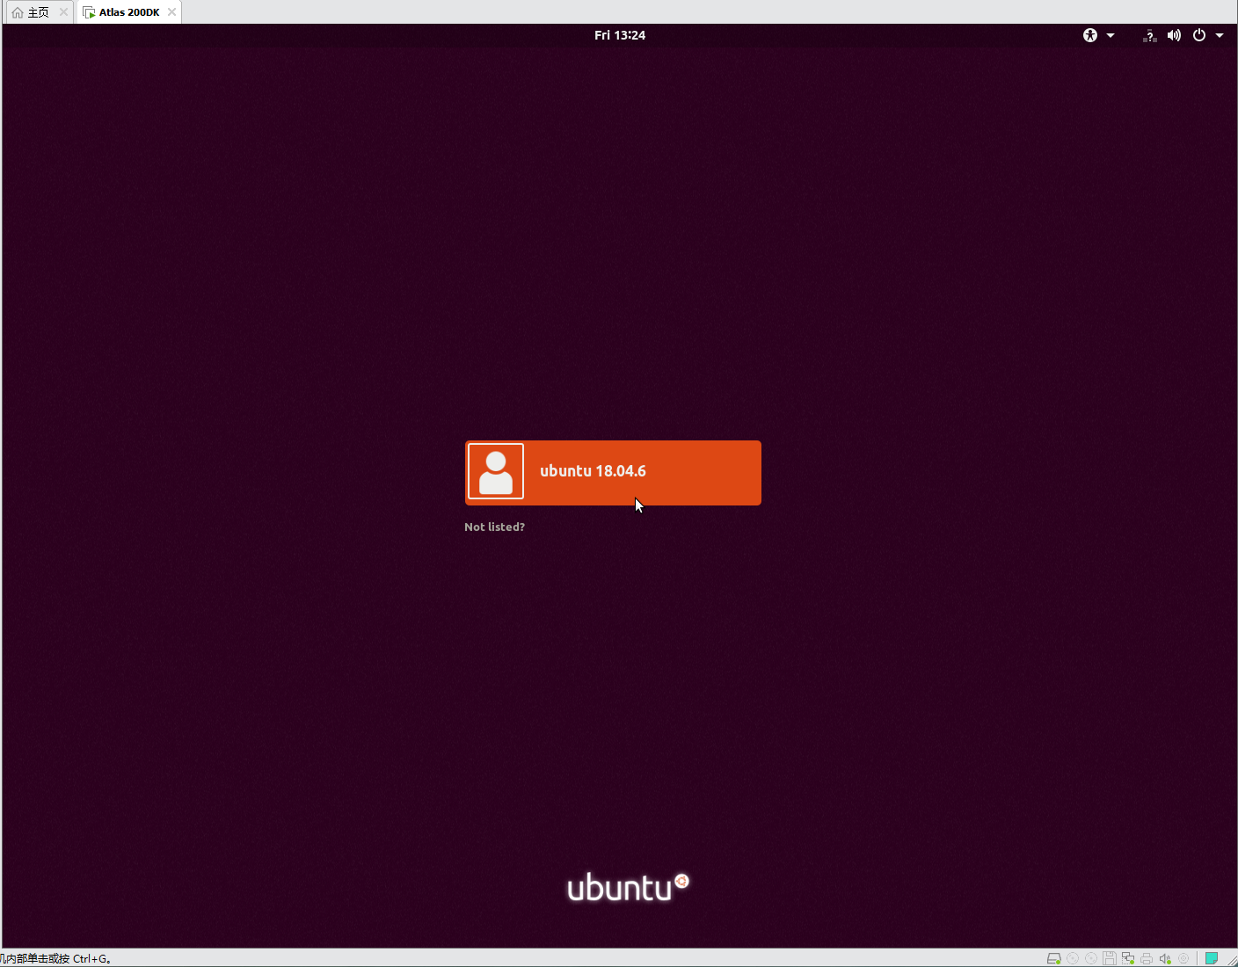
Task: Click the CD/DVD icon next to hard disk icon
Action: pyautogui.click(x=1072, y=958)
